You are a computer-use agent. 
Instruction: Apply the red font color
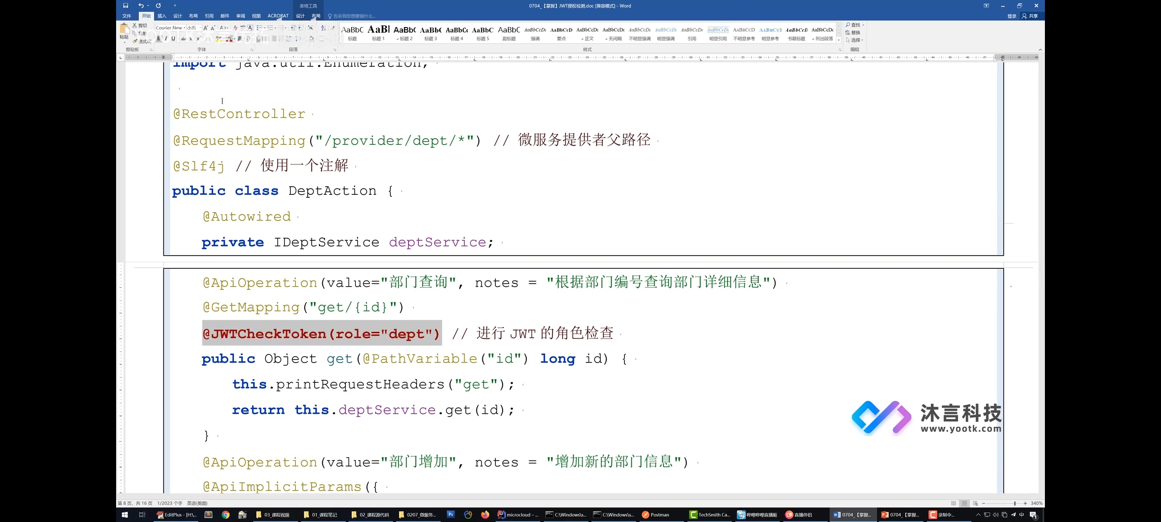[x=229, y=39]
